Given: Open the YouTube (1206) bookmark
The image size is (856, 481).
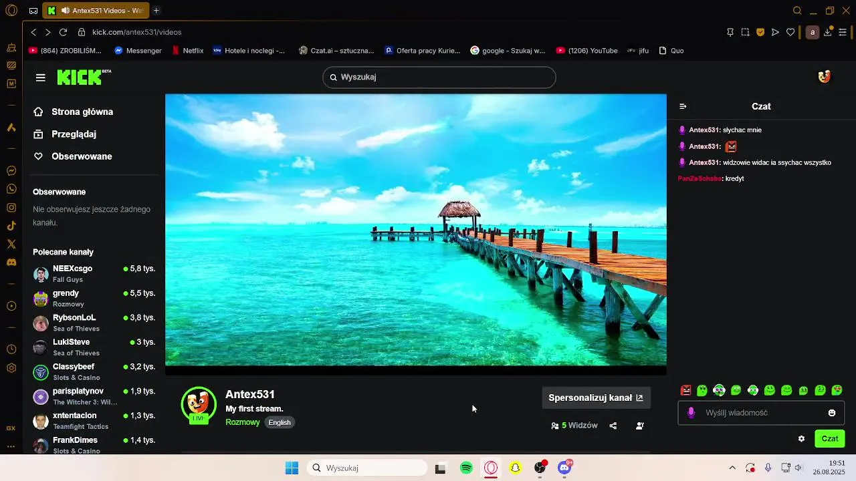Looking at the screenshot, I should pos(586,51).
